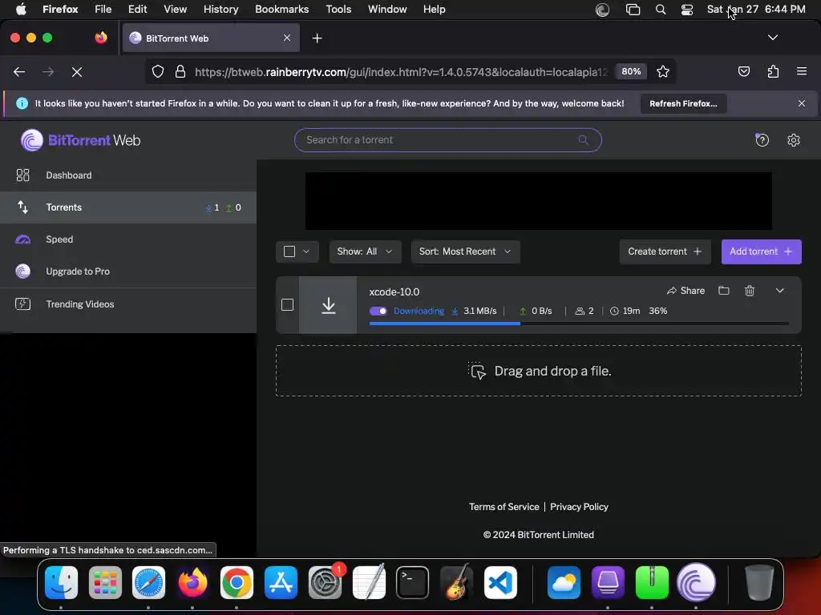Open the File menu
Image resolution: width=821 pixels, height=615 pixels.
103,9
